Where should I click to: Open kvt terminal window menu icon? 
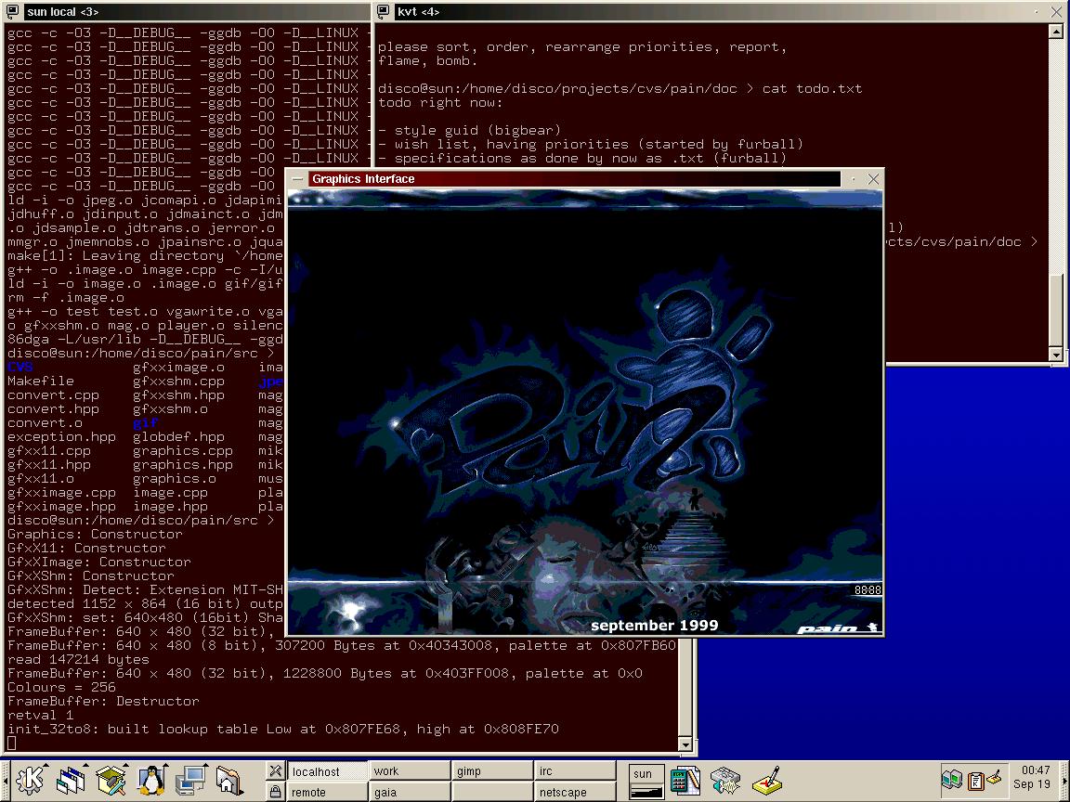[x=384, y=11]
